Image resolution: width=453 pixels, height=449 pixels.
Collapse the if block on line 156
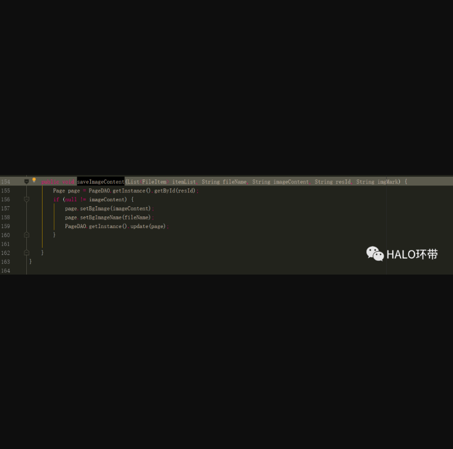pyautogui.click(x=26, y=200)
